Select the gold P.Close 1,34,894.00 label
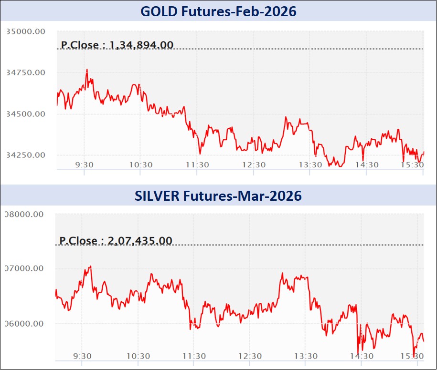This screenshot has height=370, width=437. point(117,45)
